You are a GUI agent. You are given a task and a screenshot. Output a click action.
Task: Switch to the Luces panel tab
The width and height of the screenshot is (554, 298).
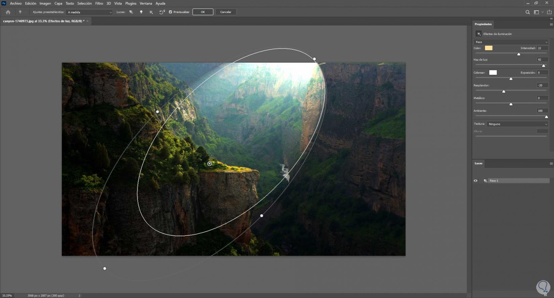tap(478, 163)
